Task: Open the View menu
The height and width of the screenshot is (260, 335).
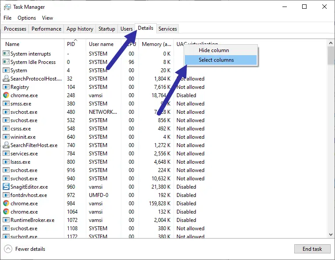Action: pos(47,18)
